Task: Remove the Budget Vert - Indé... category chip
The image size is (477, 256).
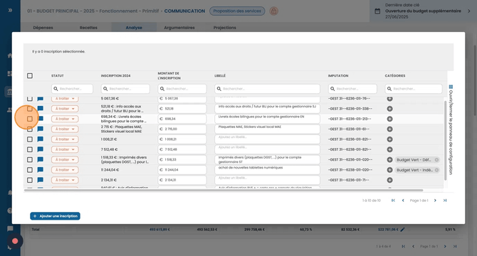Action: coord(436,170)
